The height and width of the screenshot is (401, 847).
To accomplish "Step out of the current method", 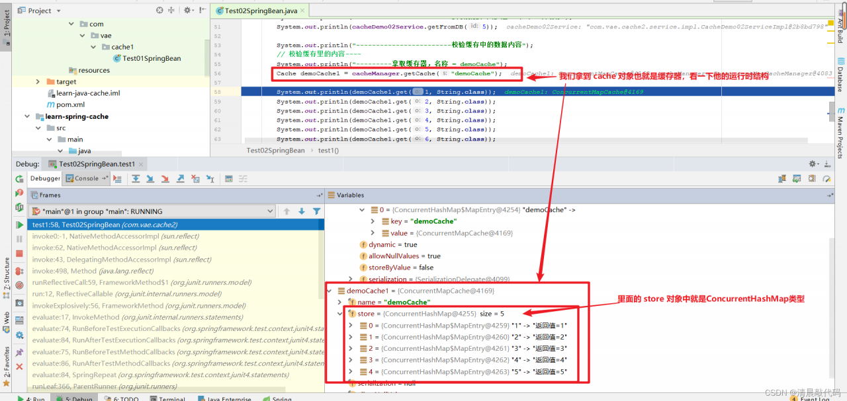I will point(180,178).
